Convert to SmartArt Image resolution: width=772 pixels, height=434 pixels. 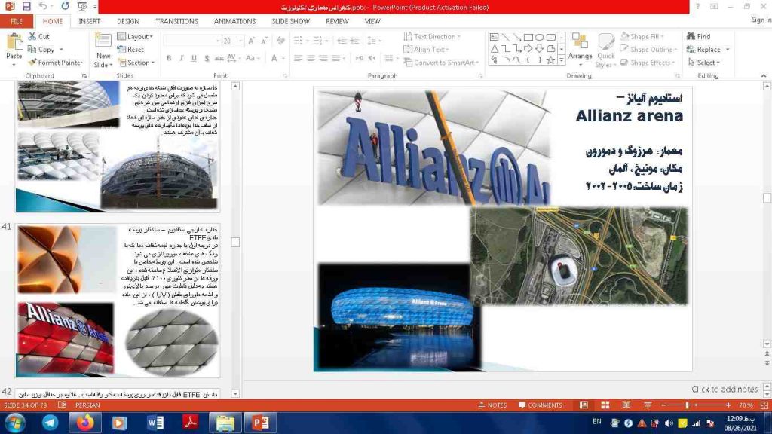pos(442,63)
